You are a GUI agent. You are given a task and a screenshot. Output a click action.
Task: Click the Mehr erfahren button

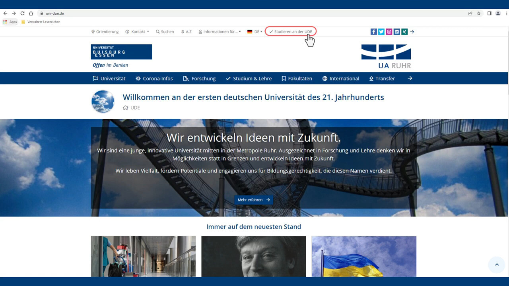point(253,200)
